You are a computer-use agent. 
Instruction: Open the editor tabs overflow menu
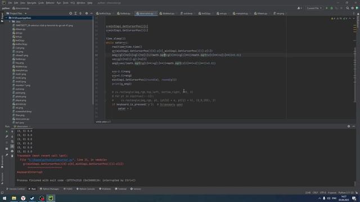(x=354, y=13)
